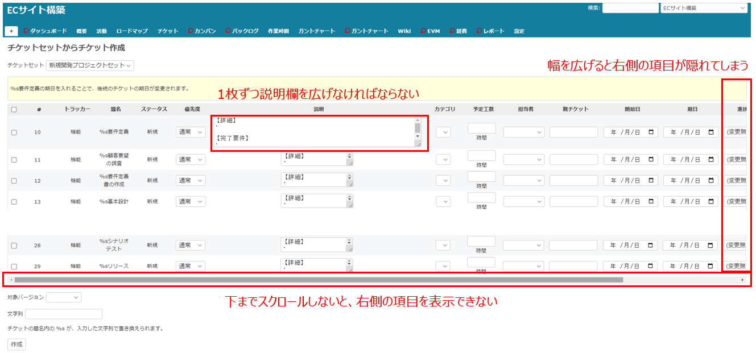756x353 pixels.
Task: Open priority dropdown for row 11
Action: [191, 160]
